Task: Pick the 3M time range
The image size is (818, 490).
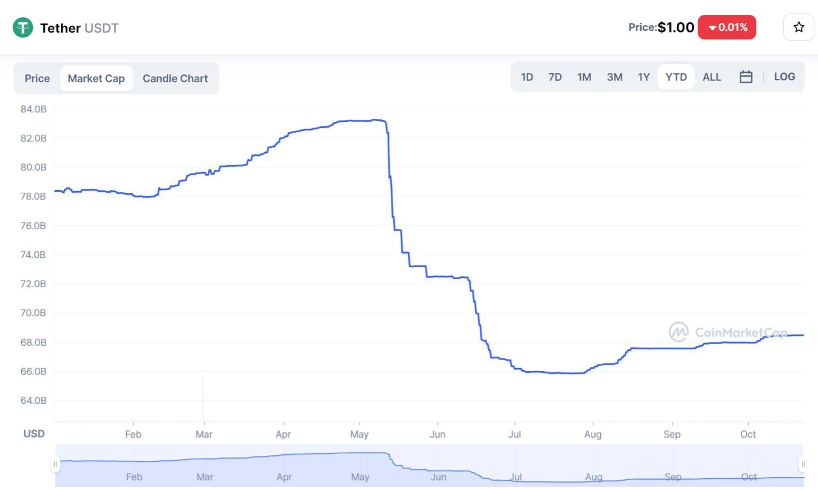Action: point(615,77)
